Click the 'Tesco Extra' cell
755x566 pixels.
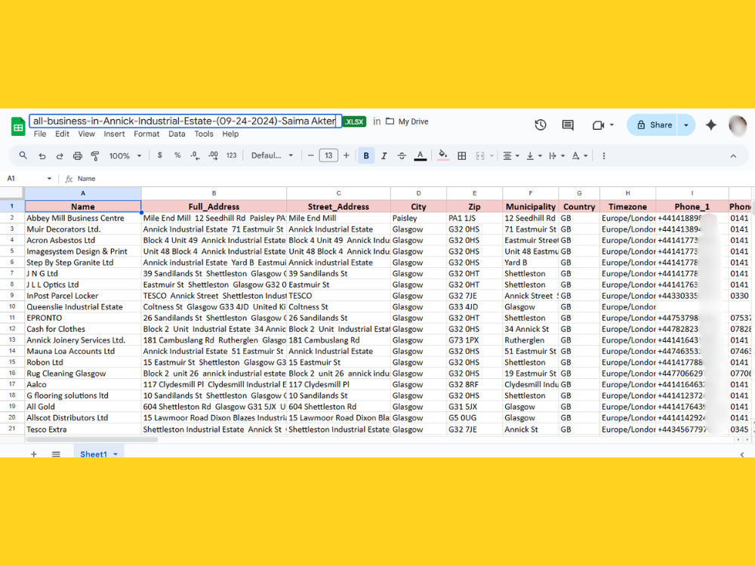(83, 429)
